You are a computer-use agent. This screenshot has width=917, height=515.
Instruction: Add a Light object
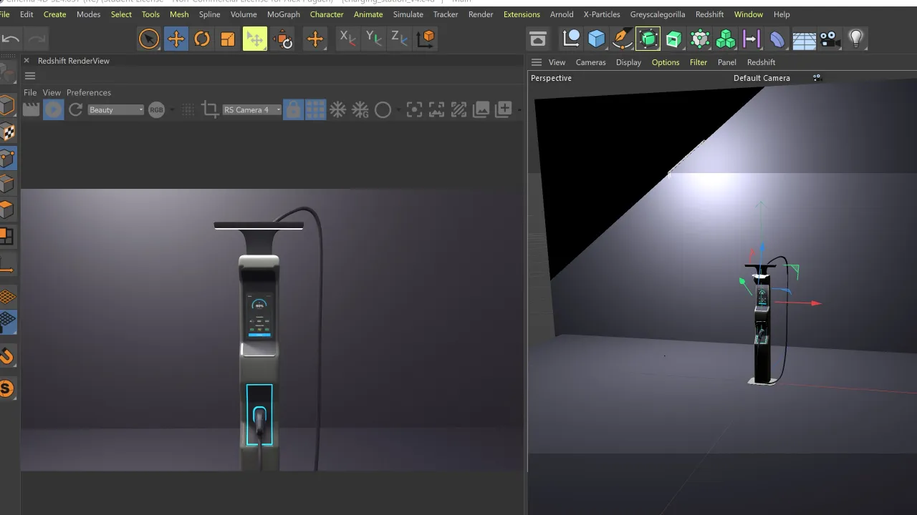(x=856, y=39)
